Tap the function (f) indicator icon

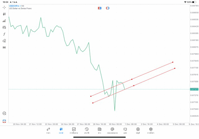click(4, 34)
